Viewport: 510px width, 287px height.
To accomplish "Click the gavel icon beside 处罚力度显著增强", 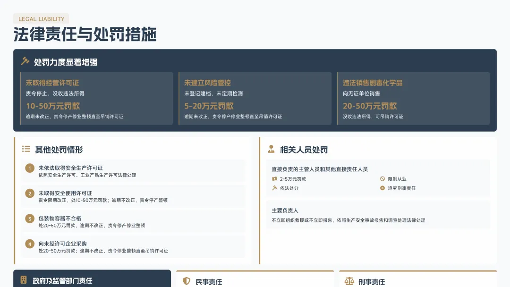I will [x=25, y=61].
